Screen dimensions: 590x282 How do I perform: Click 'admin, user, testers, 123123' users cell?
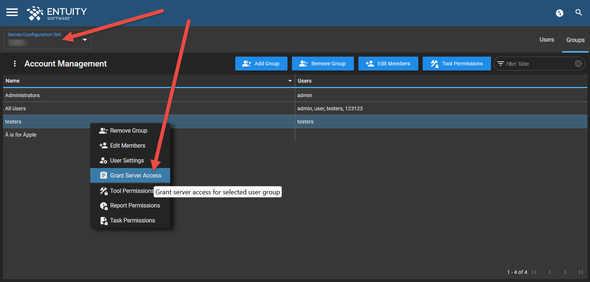click(441, 108)
